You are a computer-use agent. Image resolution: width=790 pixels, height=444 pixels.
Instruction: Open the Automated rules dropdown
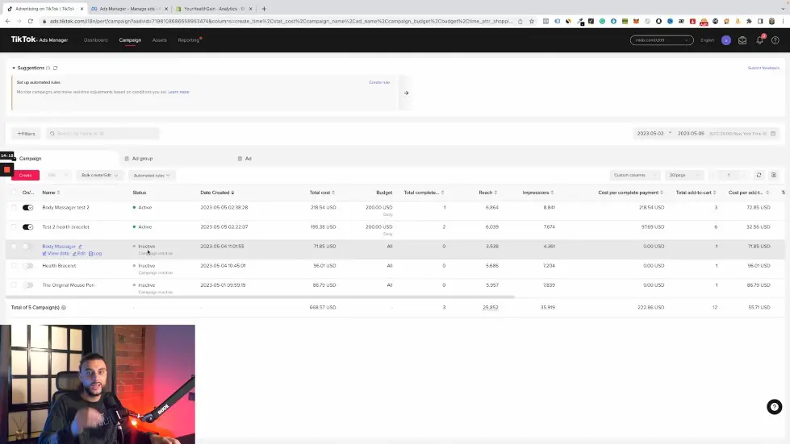pos(151,176)
